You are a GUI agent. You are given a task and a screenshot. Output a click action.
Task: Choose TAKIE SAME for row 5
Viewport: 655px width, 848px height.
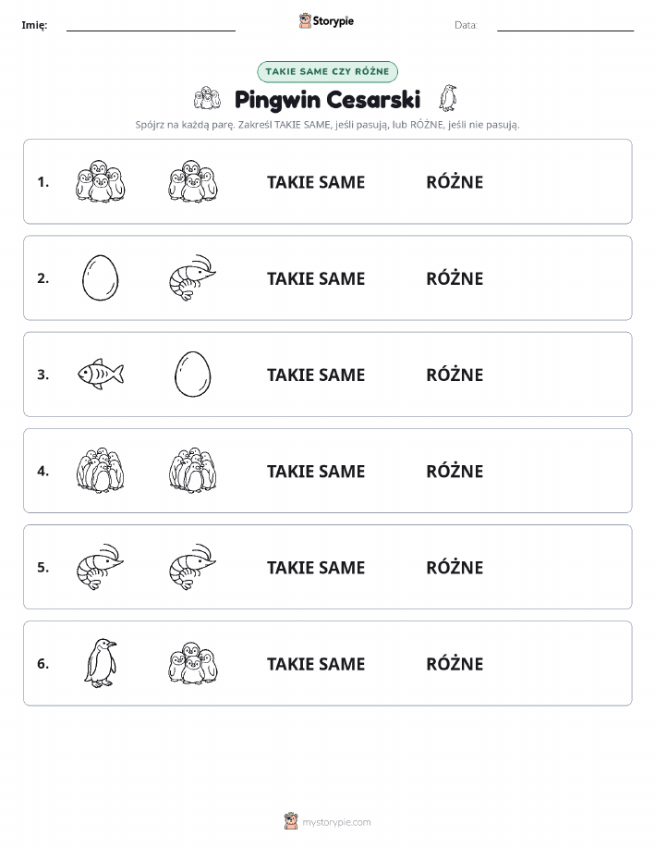click(316, 567)
